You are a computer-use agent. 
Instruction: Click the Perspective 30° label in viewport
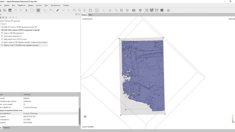pos(87,19)
